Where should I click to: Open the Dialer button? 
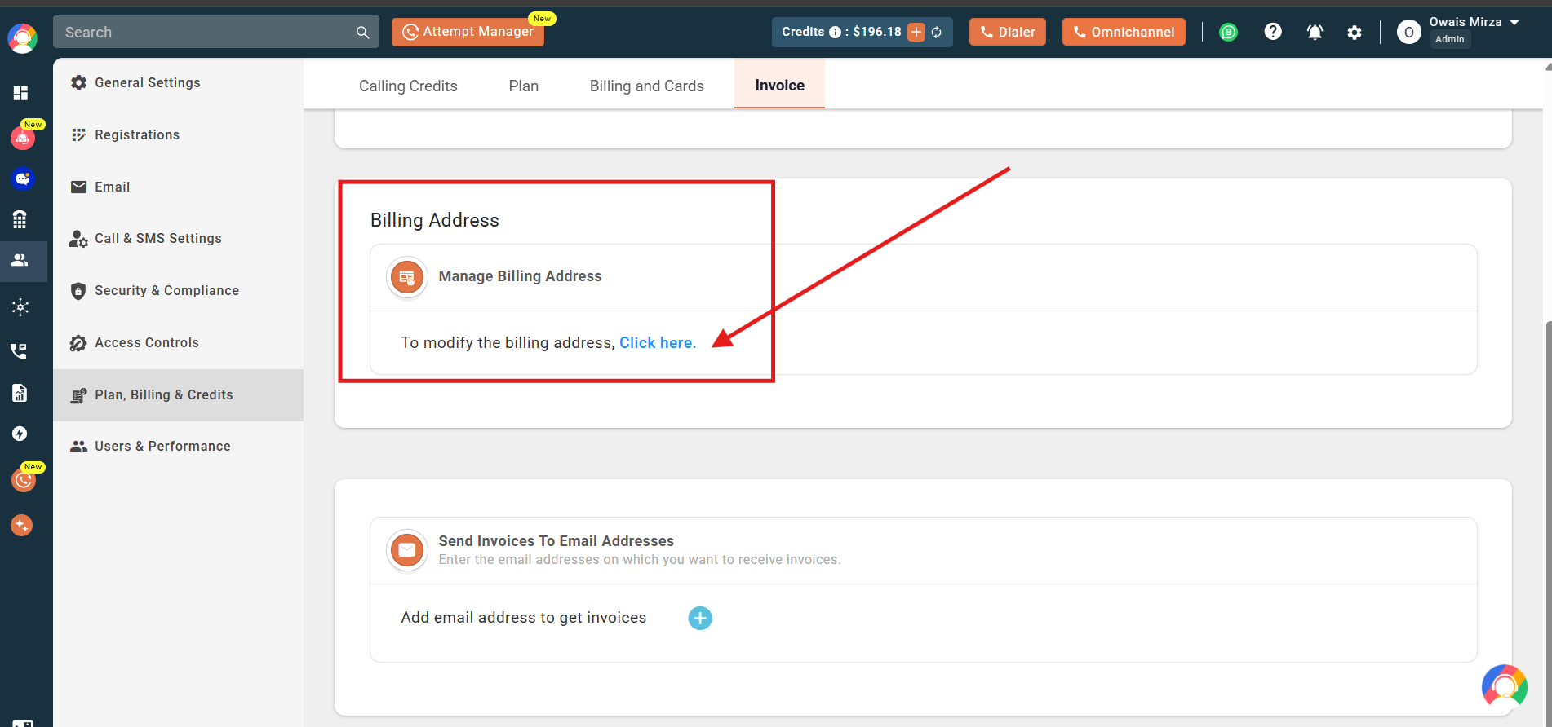point(1008,32)
